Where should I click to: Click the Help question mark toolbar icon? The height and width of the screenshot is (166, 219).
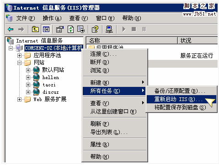coord(95,29)
